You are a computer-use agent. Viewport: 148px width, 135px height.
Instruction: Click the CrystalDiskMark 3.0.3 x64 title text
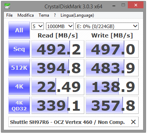coord(73,7)
